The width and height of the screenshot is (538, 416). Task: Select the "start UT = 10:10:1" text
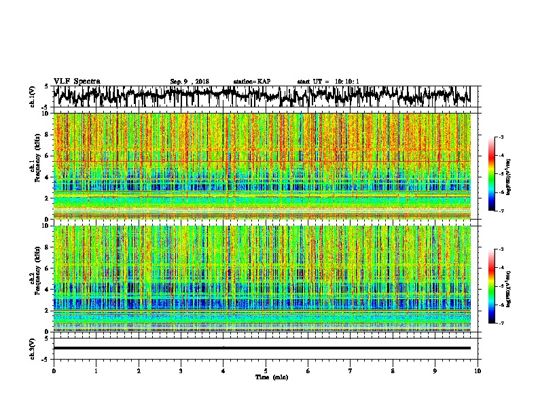[x=328, y=82]
